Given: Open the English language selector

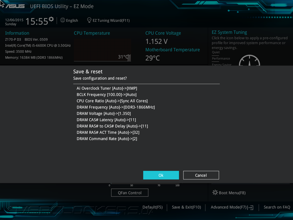Looking at the screenshot, I should click(x=72, y=20).
